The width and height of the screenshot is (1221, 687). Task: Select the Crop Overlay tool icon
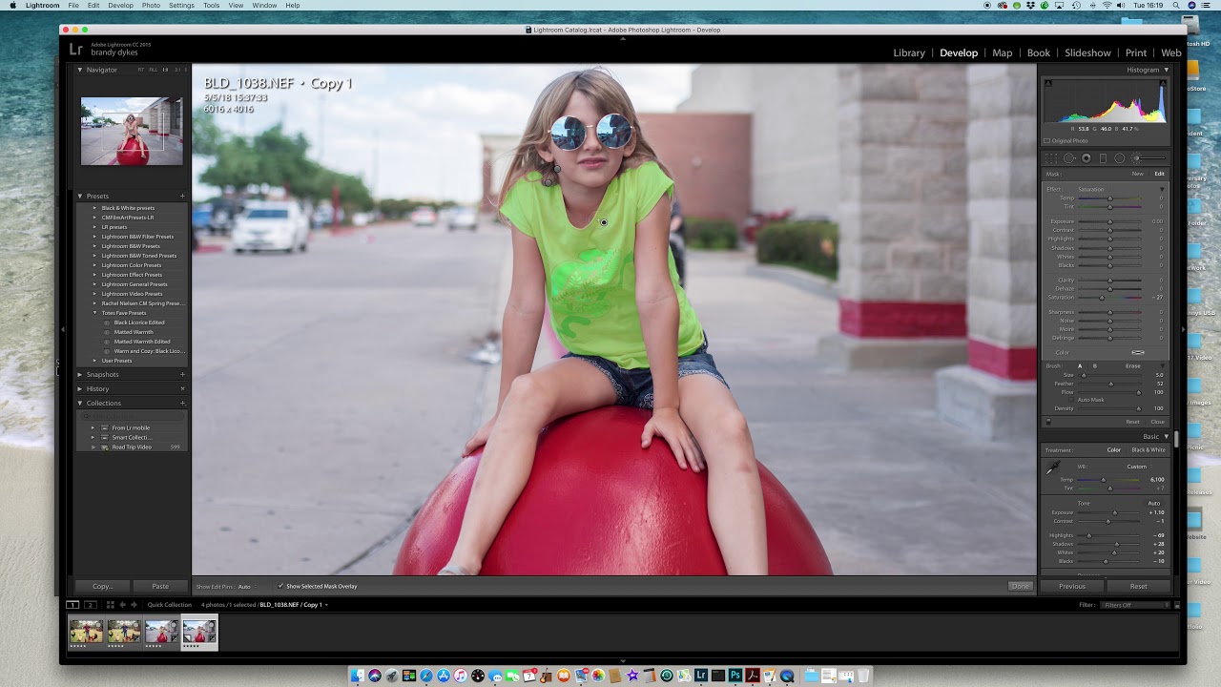coord(1051,158)
